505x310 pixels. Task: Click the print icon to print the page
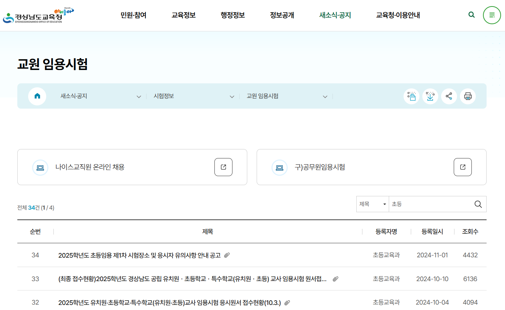[x=468, y=96]
